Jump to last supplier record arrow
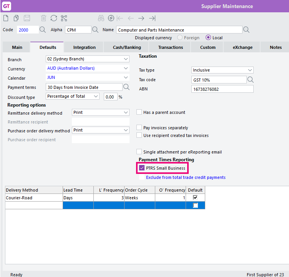 click(152, 18)
